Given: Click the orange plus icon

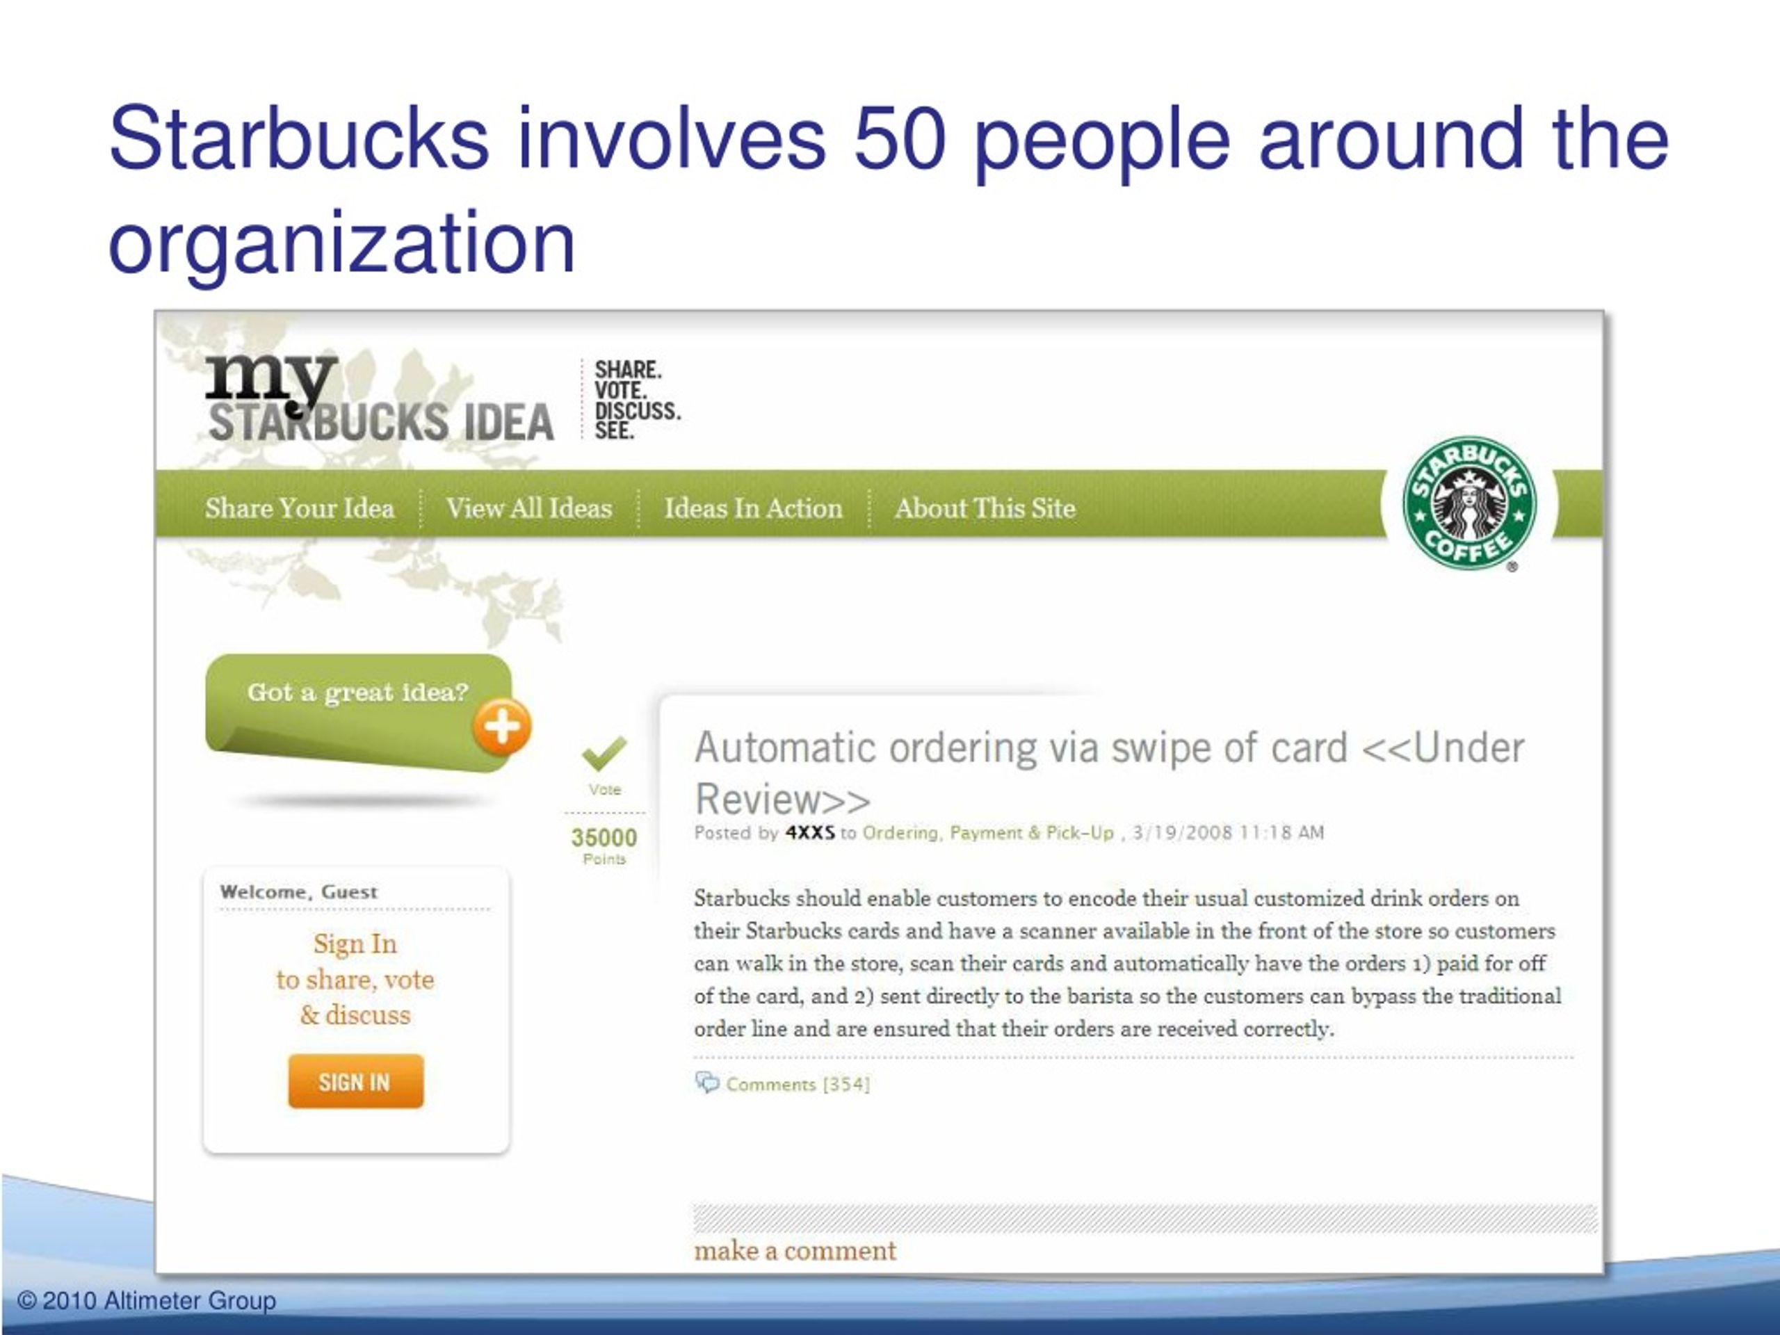Looking at the screenshot, I should 502,727.
